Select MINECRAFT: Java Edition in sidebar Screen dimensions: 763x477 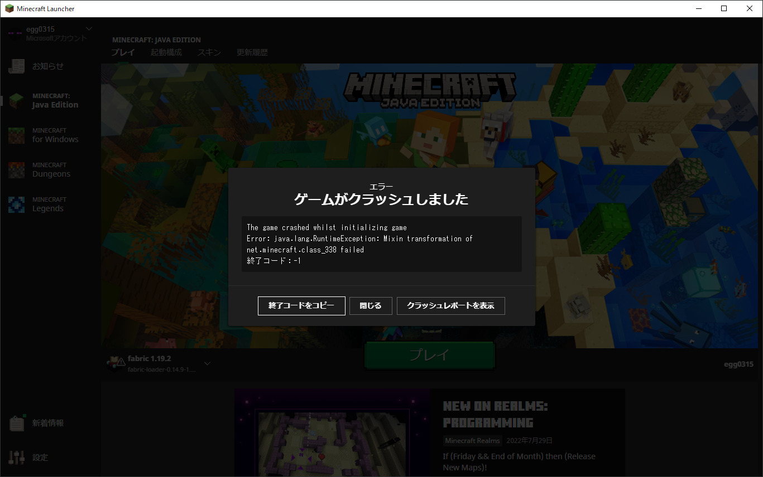[16, 100]
